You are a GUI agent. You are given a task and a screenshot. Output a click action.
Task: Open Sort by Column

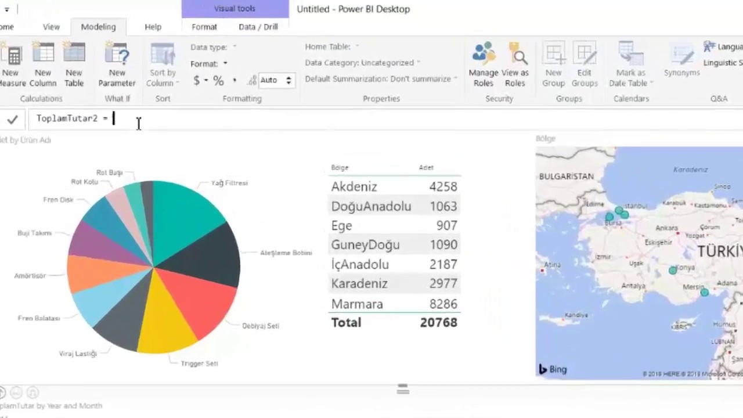point(163,65)
